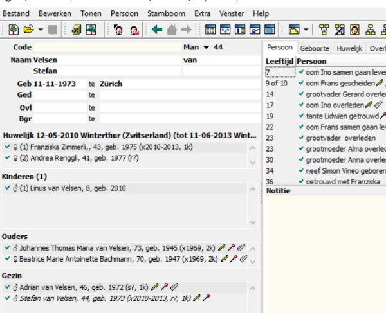386x313 pixels.
Task: Click the Geb date field 11-11-1973
Action: pyautogui.click(x=59, y=84)
